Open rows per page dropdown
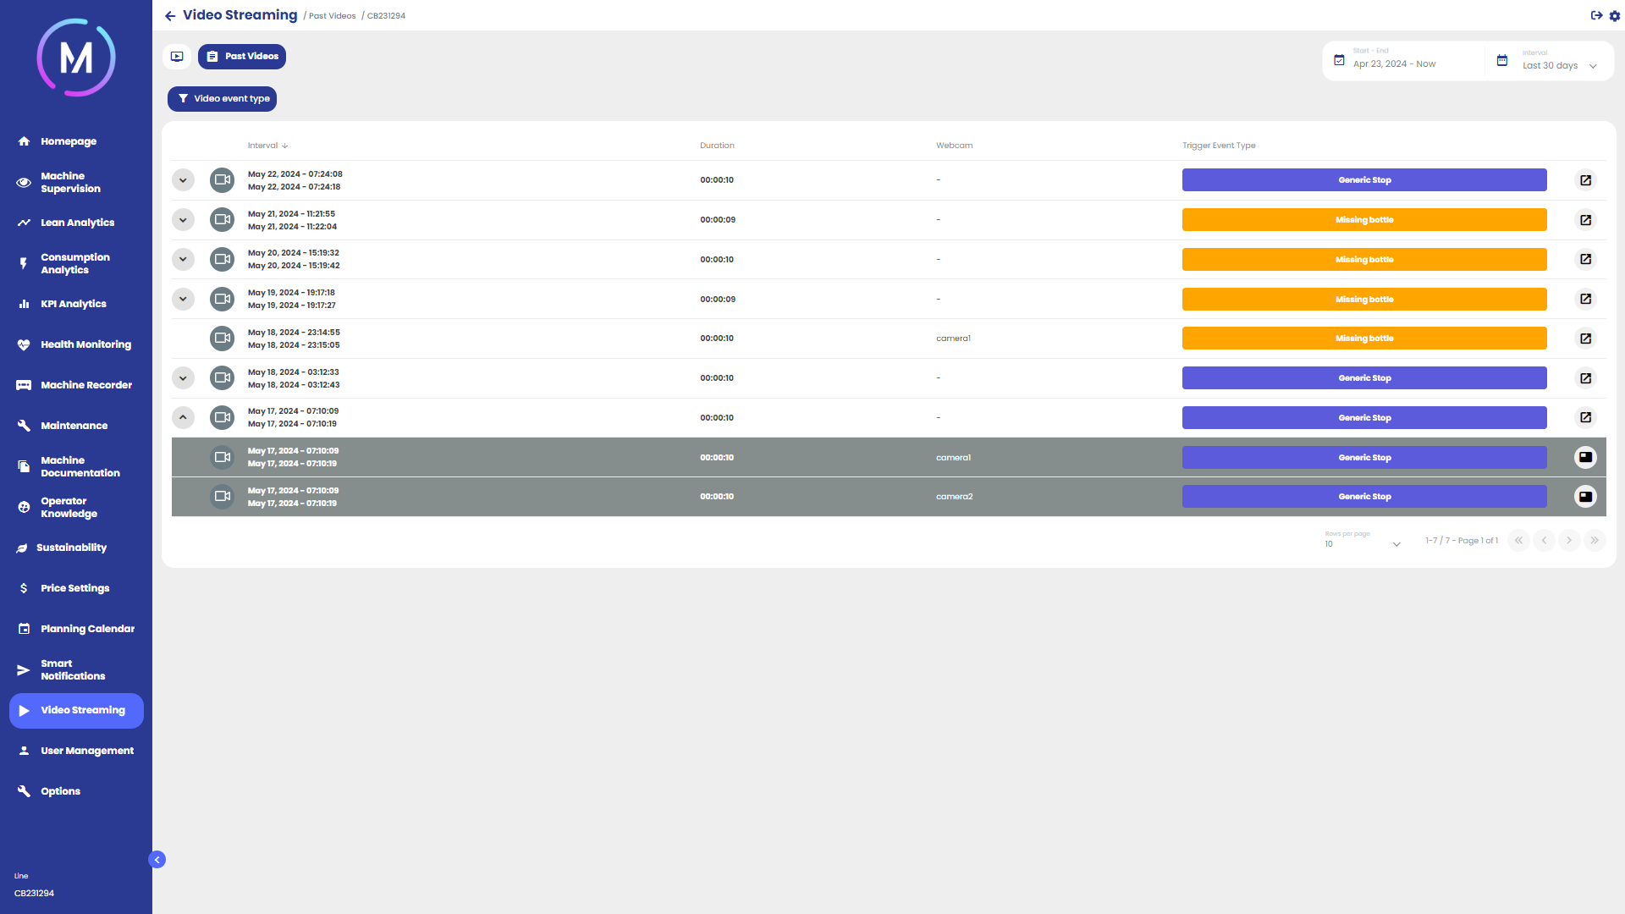Screen dimensions: 1625x914 tap(1363, 543)
